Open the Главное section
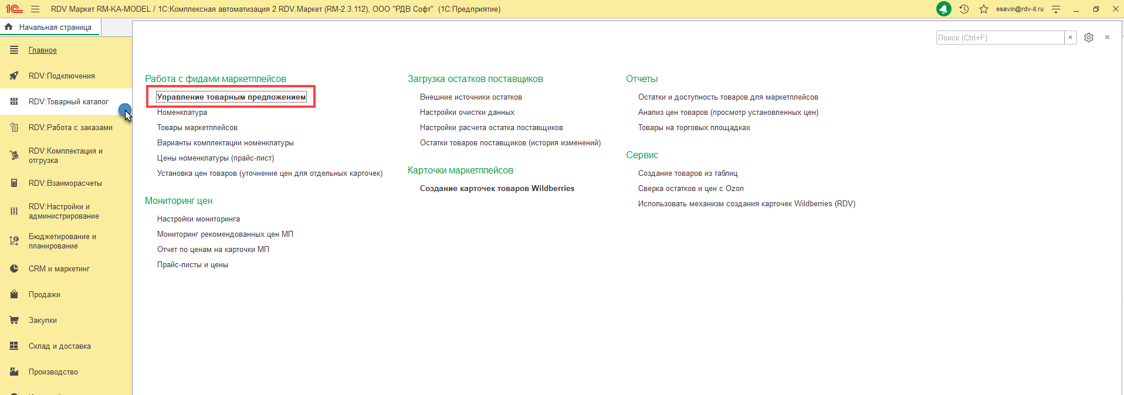The image size is (1124, 395). click(x=43, y=50)
